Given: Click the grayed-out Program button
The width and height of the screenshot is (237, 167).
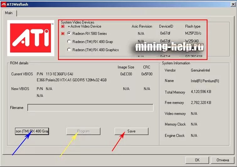Looking at the screenshot, I should (x=83, y=131).
